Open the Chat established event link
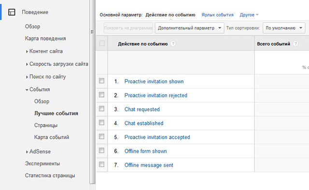 click(x=144, y=123)
